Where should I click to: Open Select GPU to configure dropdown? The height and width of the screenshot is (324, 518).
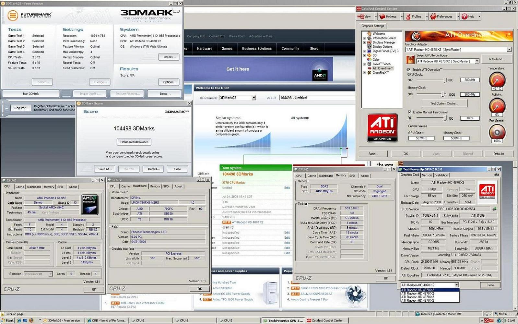click(x=477, y=61)
